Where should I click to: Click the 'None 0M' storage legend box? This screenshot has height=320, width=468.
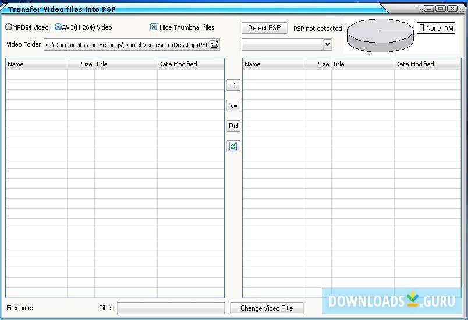pyautogui.click(x=436, y=28)
